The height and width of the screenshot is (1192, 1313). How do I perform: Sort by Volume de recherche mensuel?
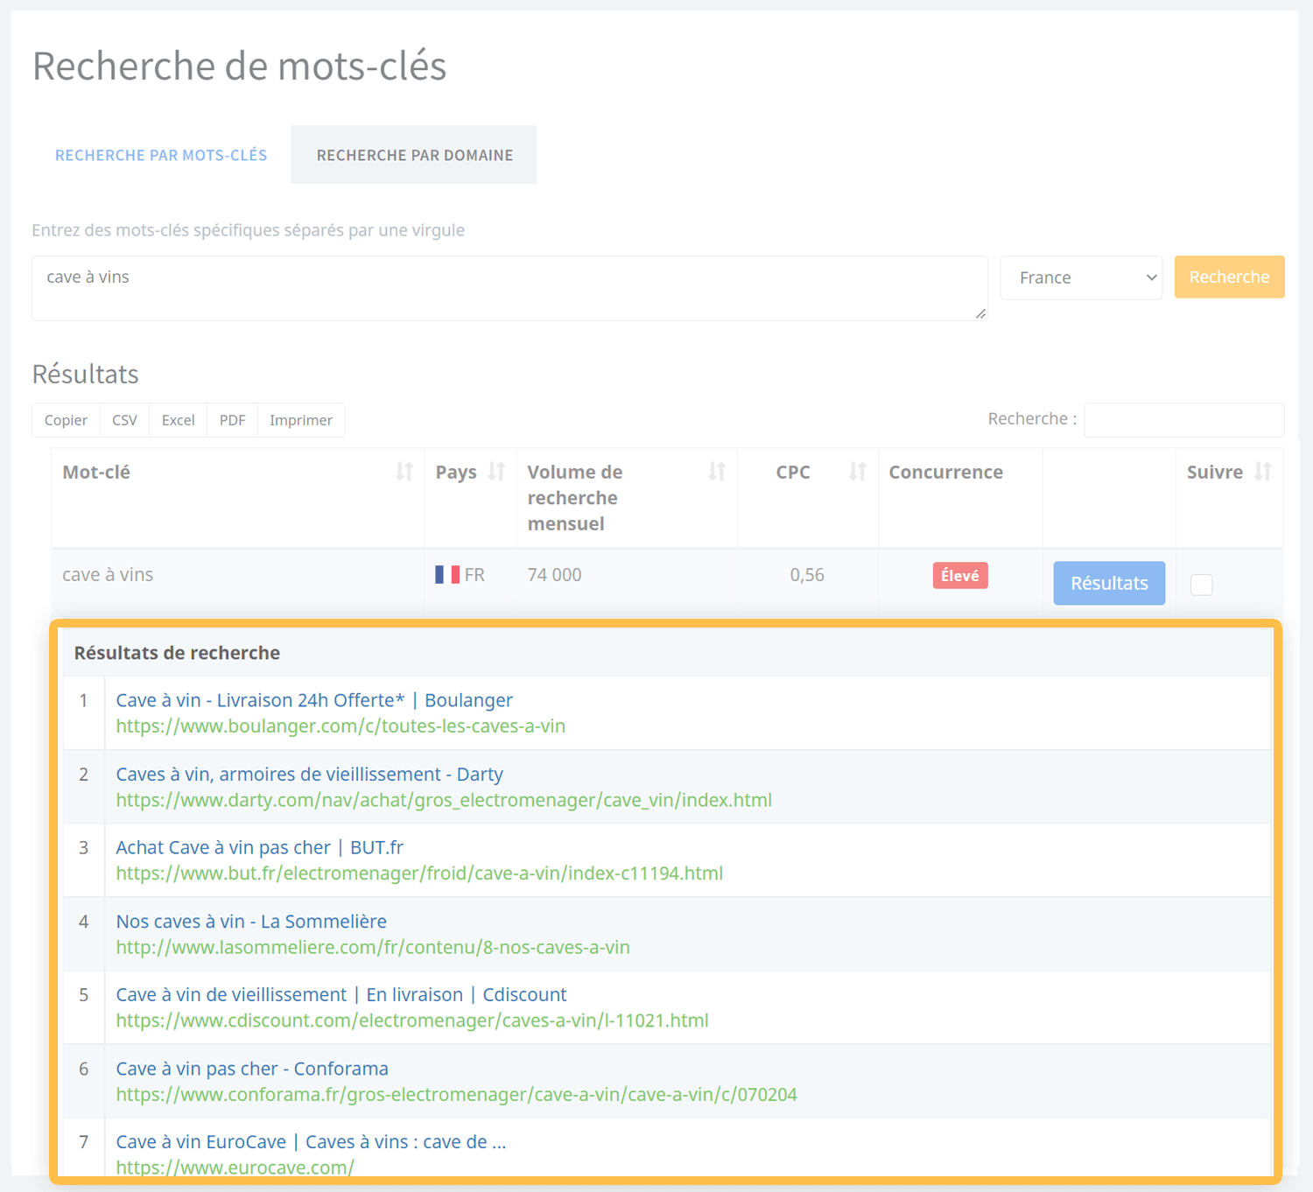point(717,473)
